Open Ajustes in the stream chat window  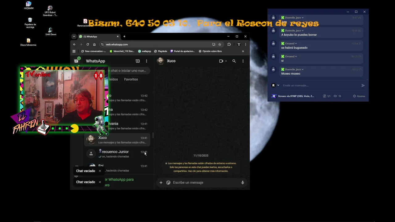[x=359, y=96]
